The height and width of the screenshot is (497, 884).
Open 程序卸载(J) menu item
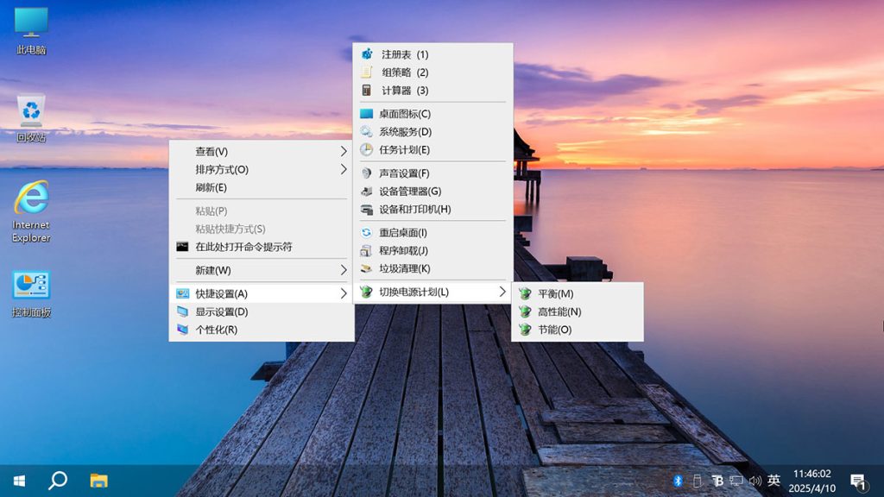click(x=433, y=250)
